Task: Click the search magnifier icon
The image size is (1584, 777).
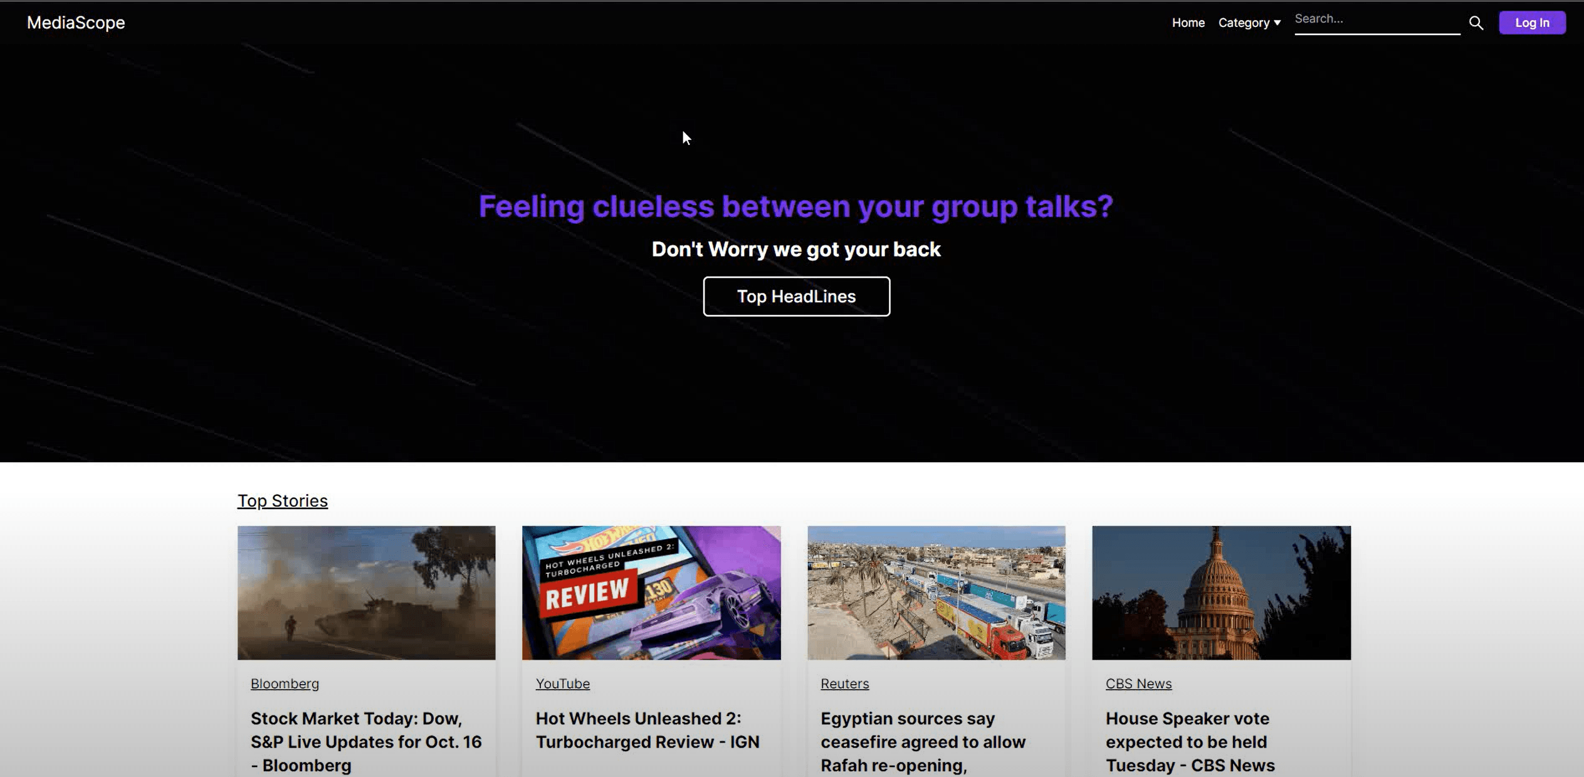Action: 1476,23
